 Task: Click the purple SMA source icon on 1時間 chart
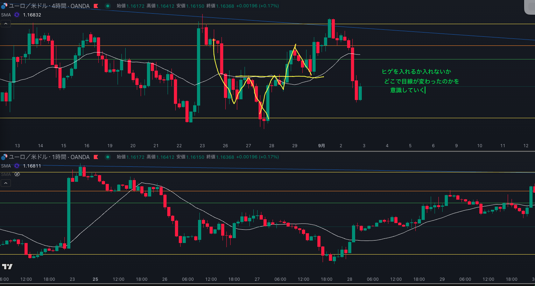(17, 166)
